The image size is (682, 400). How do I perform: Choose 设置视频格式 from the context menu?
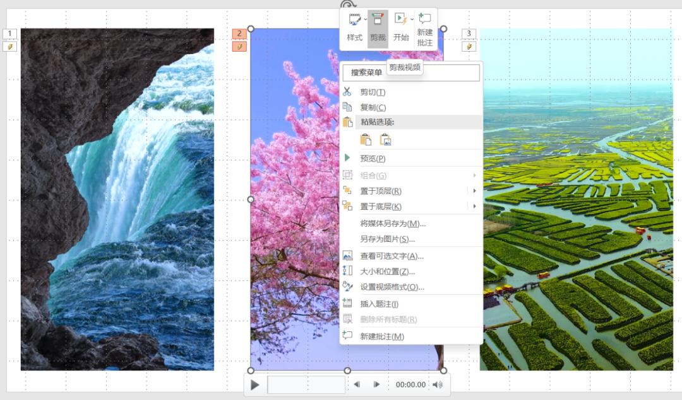[x=392, y=287]
